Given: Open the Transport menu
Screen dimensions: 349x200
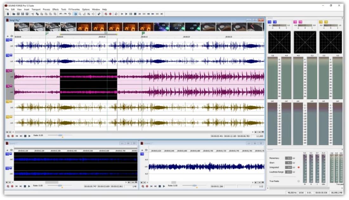Looking at the screenshot, I should click(36, 9).
